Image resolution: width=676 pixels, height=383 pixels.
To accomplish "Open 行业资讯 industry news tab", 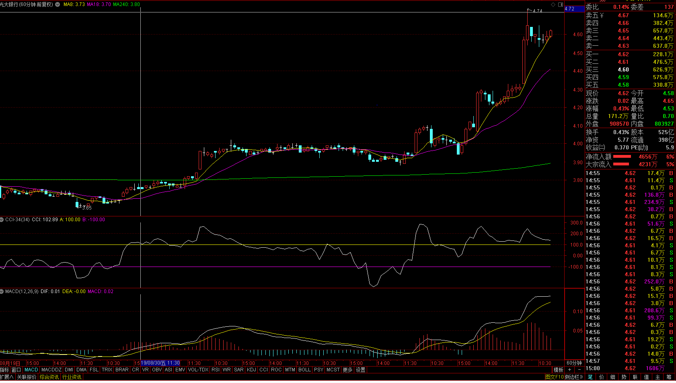I will tap(72, 377).
